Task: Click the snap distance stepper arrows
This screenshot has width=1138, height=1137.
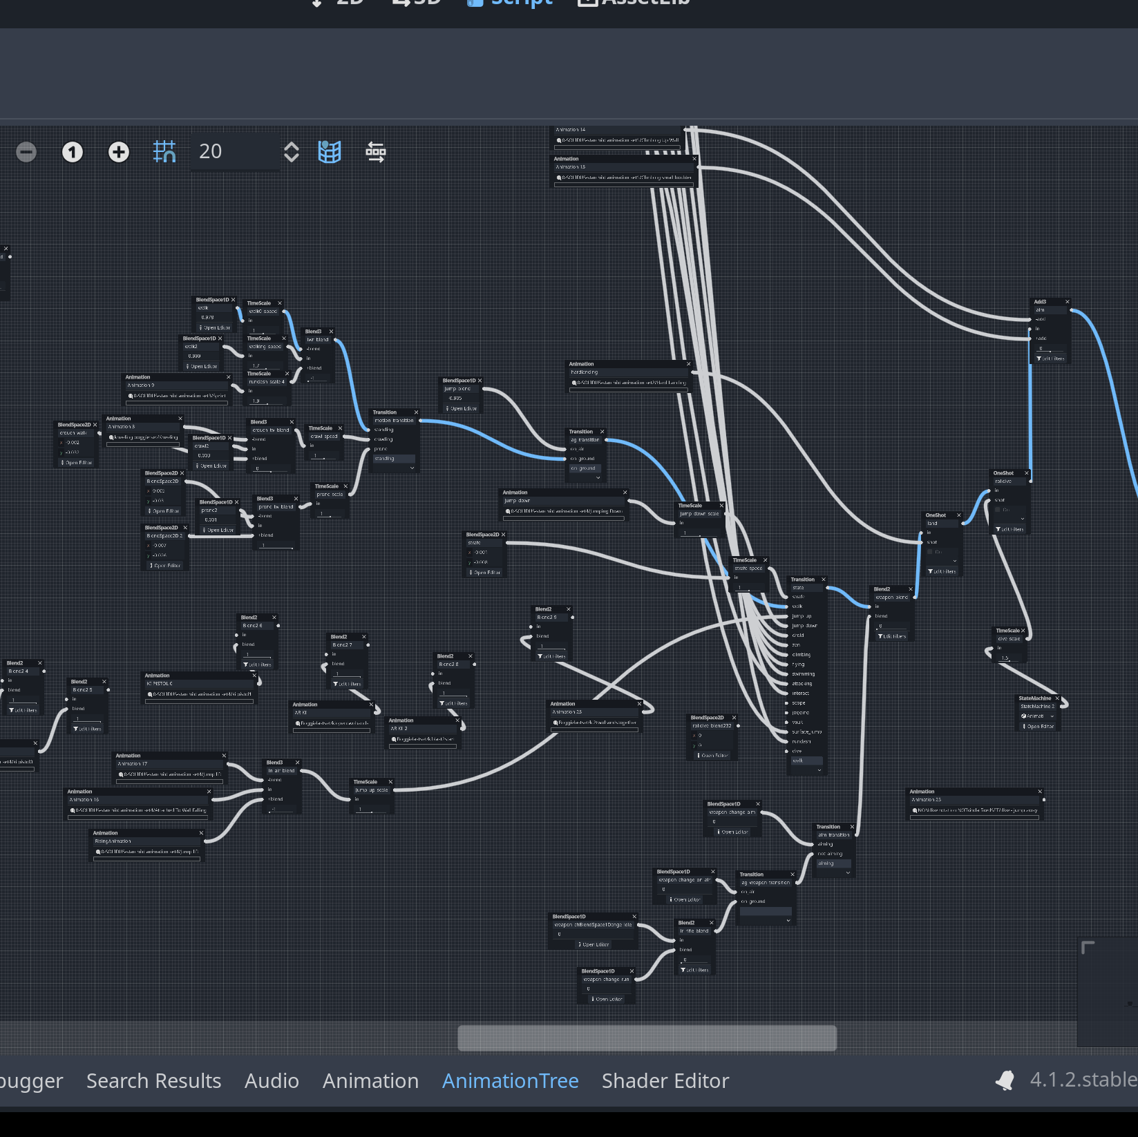Action: [x=292, y=152]
